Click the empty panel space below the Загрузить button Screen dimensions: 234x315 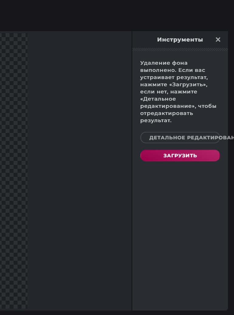click(180, 235)
